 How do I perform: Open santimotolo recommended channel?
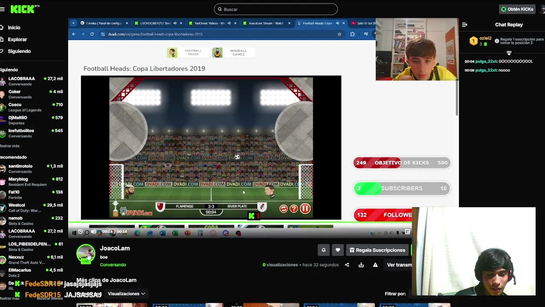(x=32, y=168)
